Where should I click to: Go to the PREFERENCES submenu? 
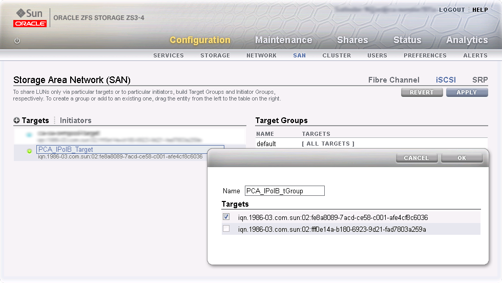pos(425,55)
